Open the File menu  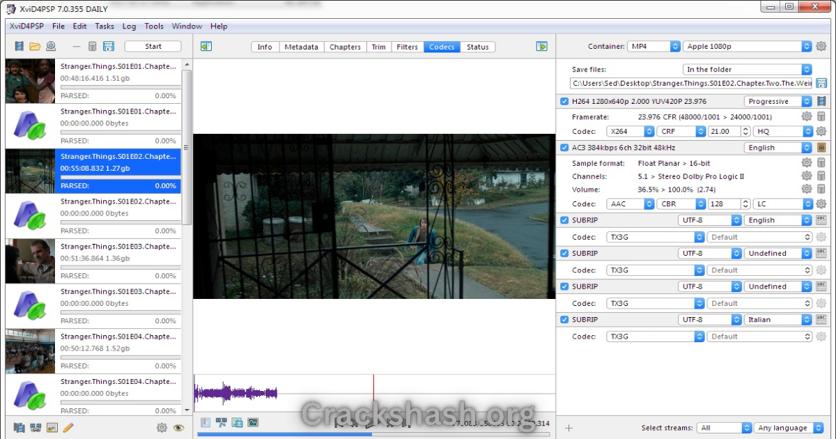[x=59, y=26]
